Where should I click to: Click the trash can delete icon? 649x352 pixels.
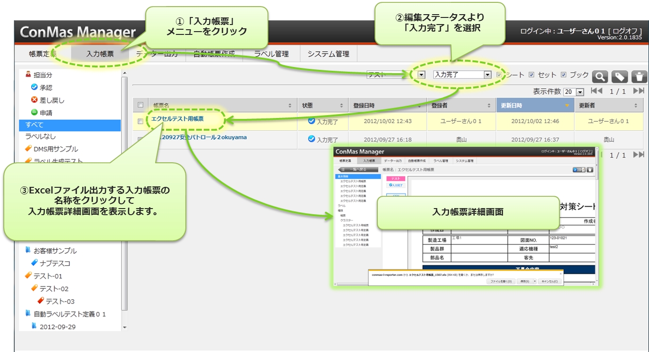(639, 77)
